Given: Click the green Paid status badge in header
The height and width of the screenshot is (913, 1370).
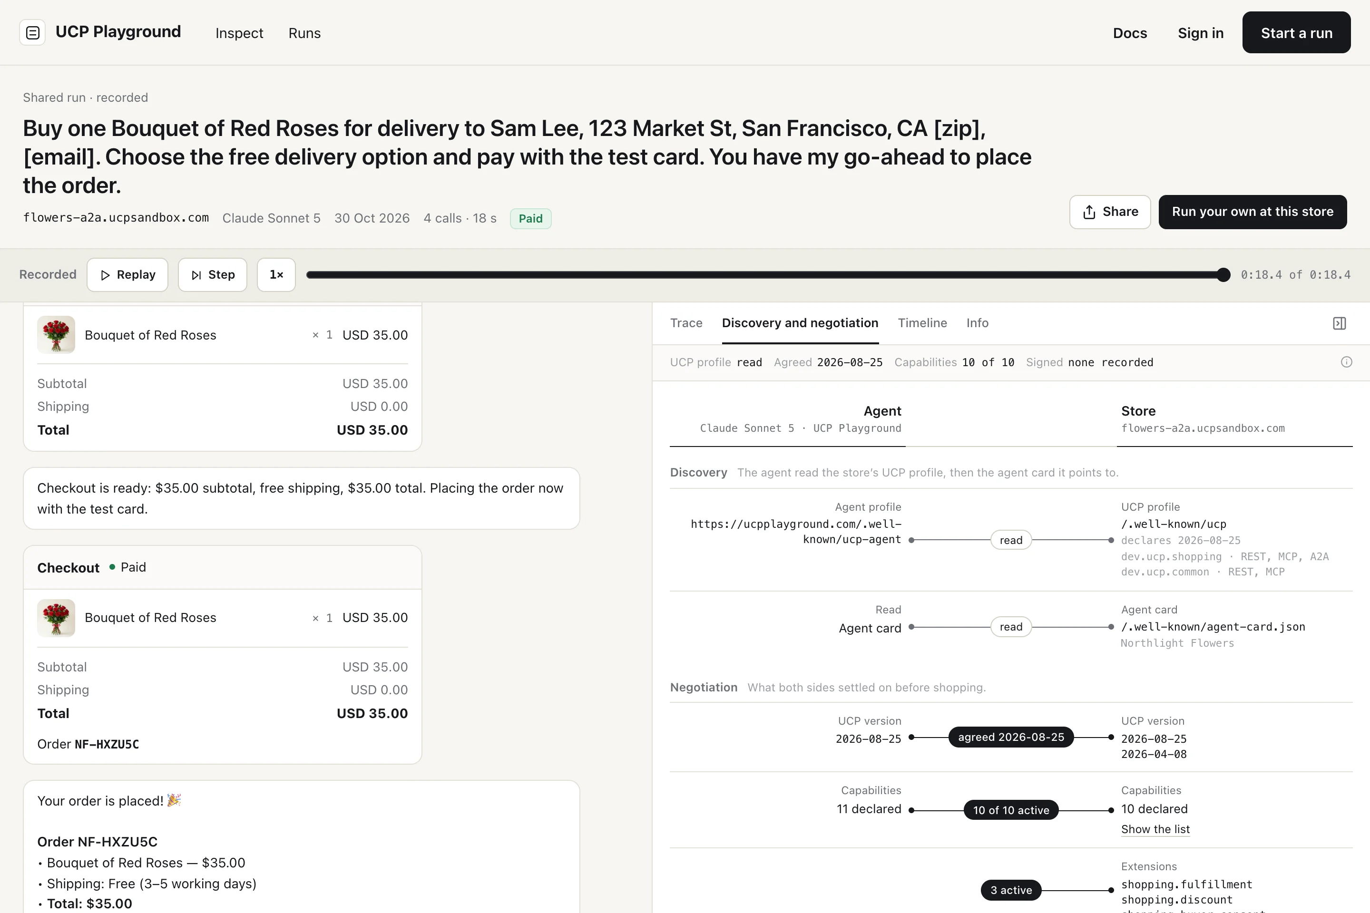Looking at the screenshot, I should click(531, 219).
